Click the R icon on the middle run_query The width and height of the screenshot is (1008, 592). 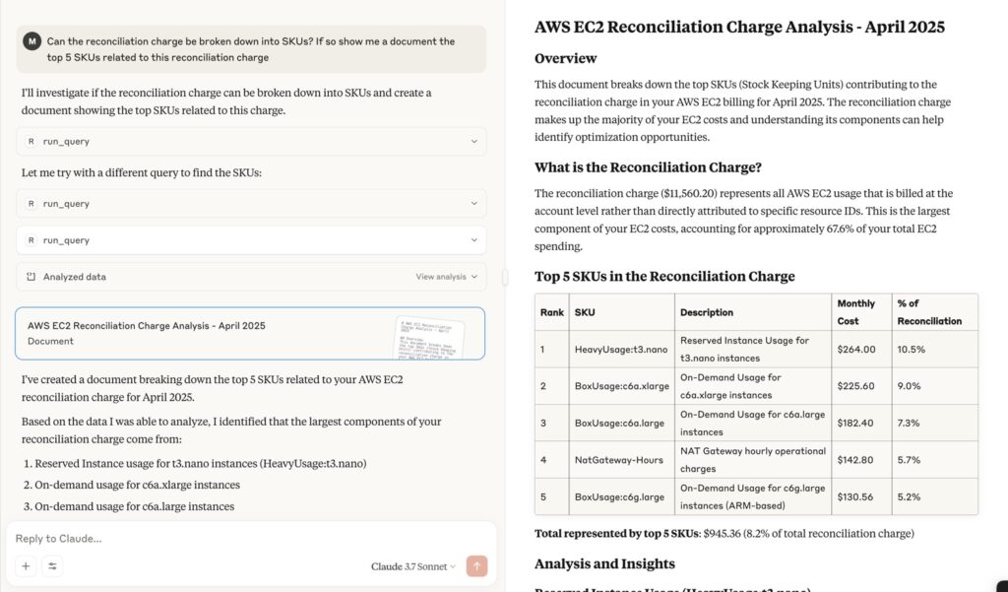point(31,204)
